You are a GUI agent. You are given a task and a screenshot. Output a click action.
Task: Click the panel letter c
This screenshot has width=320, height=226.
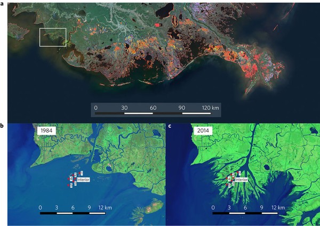tap(170, 126)
